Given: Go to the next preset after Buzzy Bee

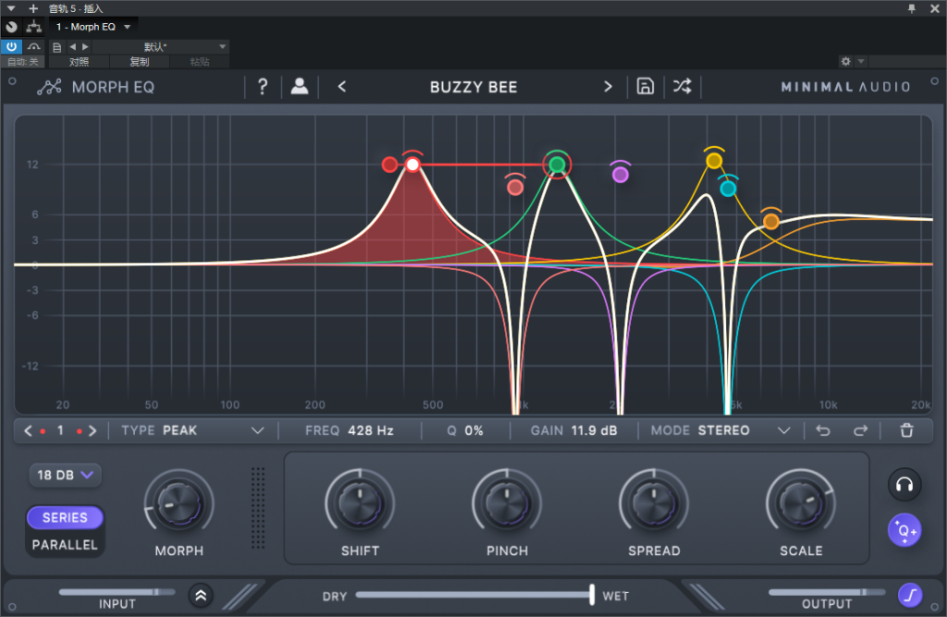Looking at the screenshot, I should [x=608, y=86].
